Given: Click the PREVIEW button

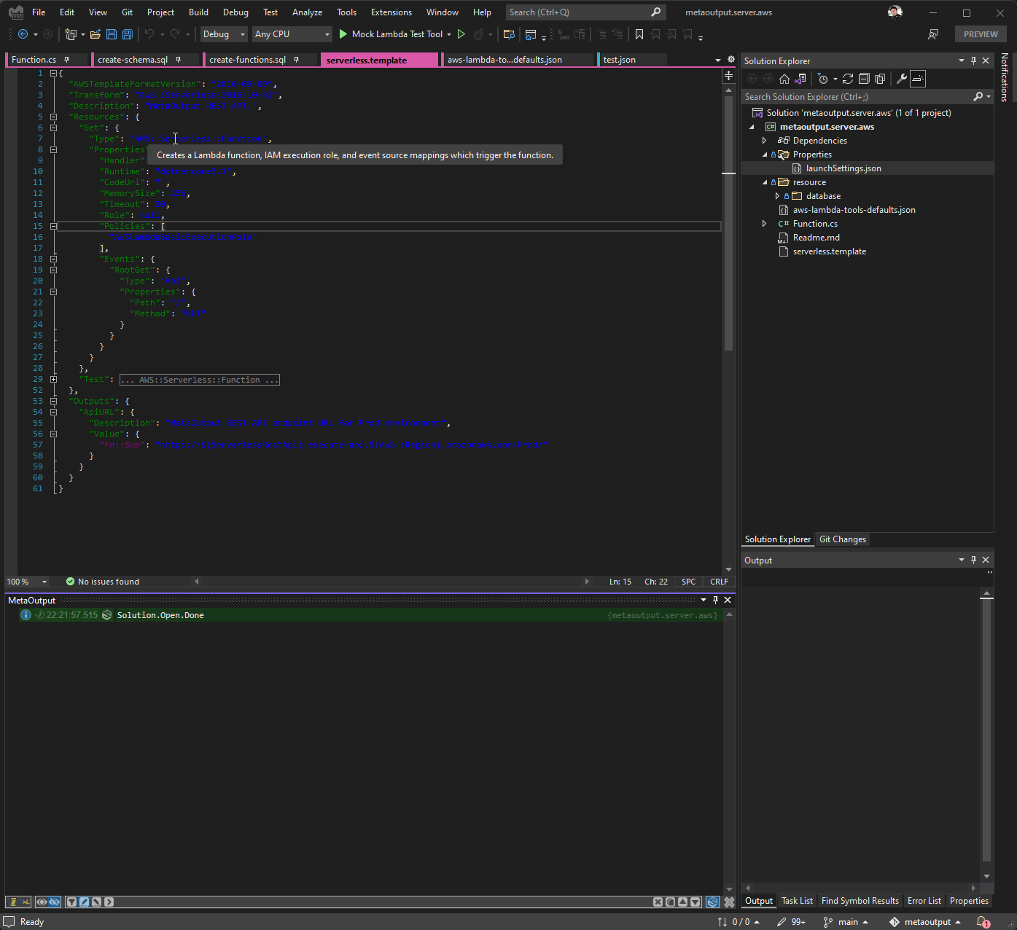Looking at the screenshot, I should [980, 34].
